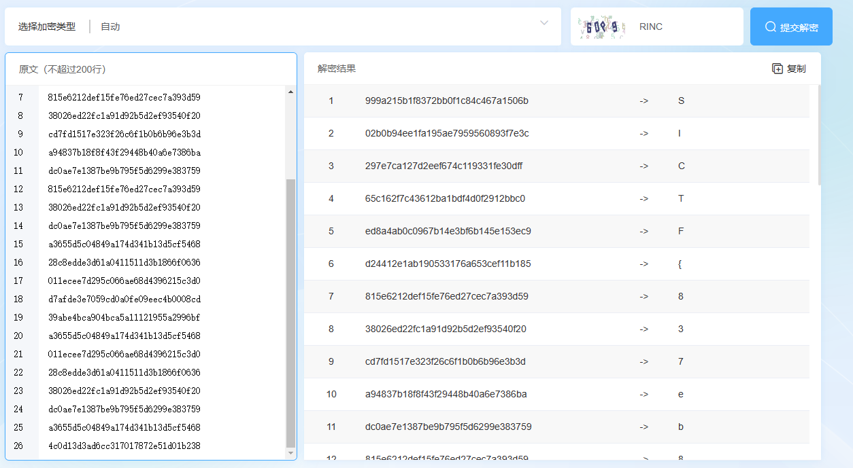Select source line 17 hash 011ecee7d295...
853x468 pixels.
(124, 281)
